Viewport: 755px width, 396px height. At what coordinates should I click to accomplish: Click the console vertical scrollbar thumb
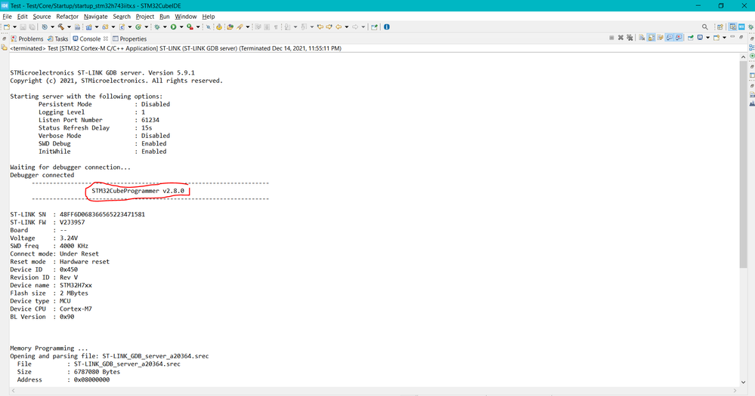pos(743,165)
